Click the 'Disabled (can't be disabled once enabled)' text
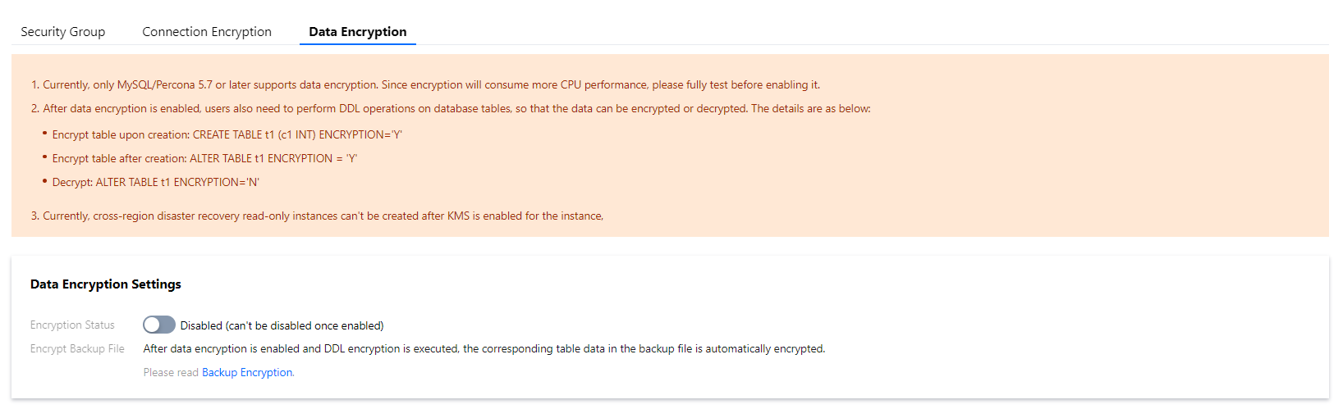1343x418 pixels. tap(282, 326)
